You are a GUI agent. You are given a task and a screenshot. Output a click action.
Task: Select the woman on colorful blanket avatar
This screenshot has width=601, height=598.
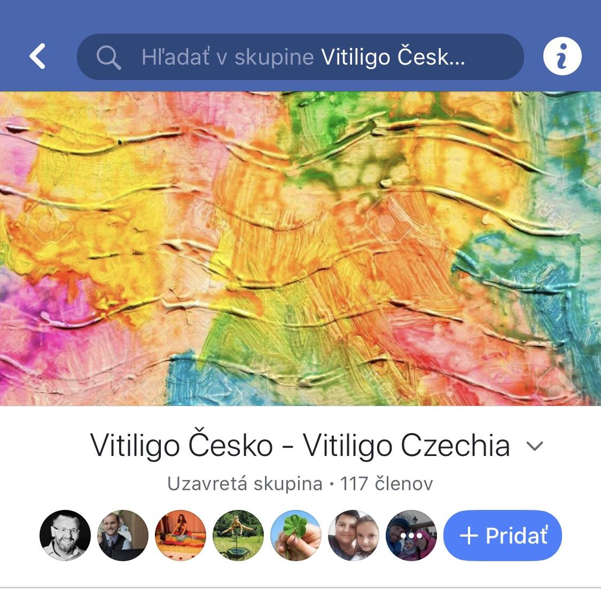tap(181, 535)
